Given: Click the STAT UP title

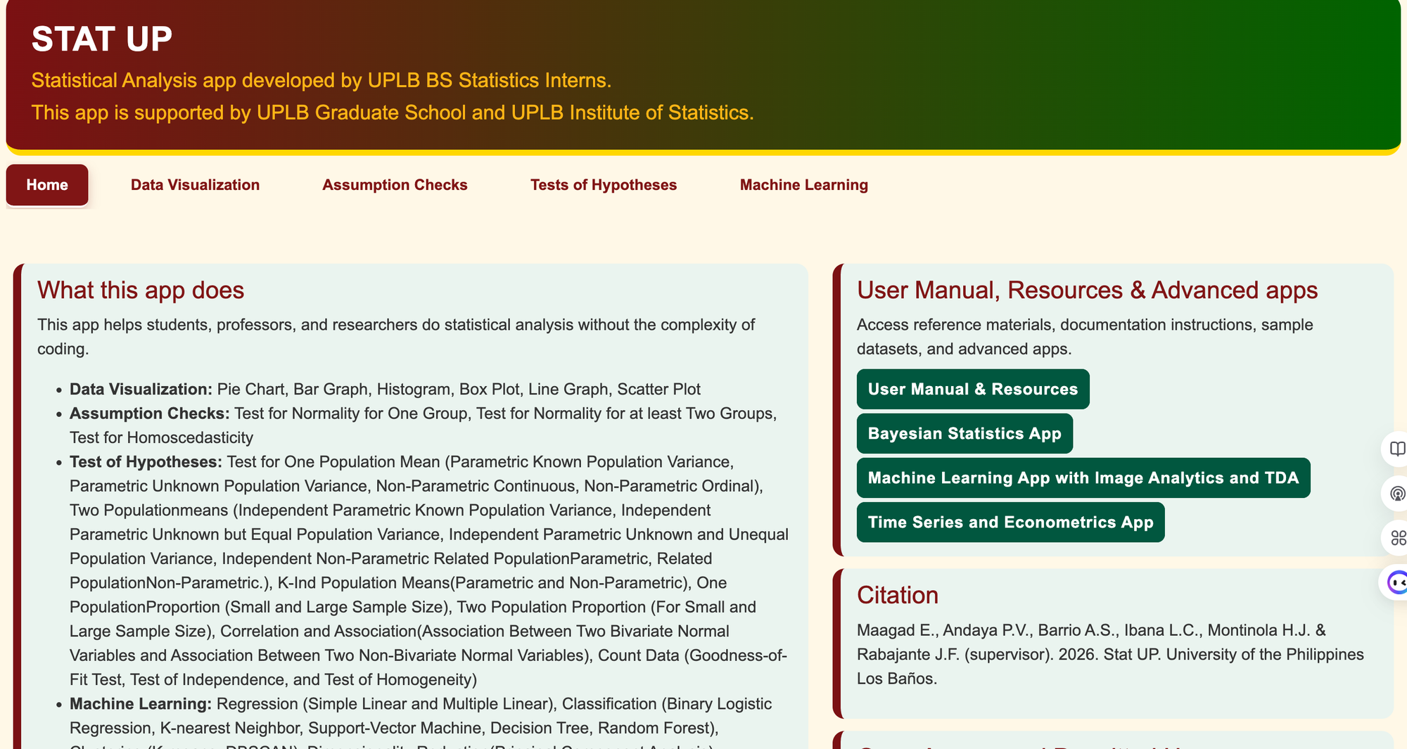Looking at the screenshot, I should coord(102,39).
